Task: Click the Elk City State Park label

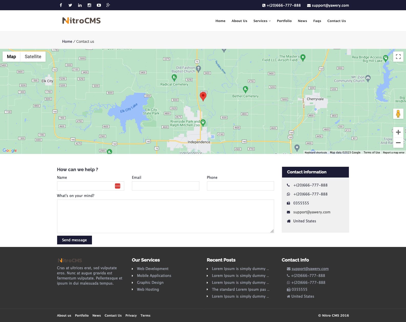Action: (151, 111)
